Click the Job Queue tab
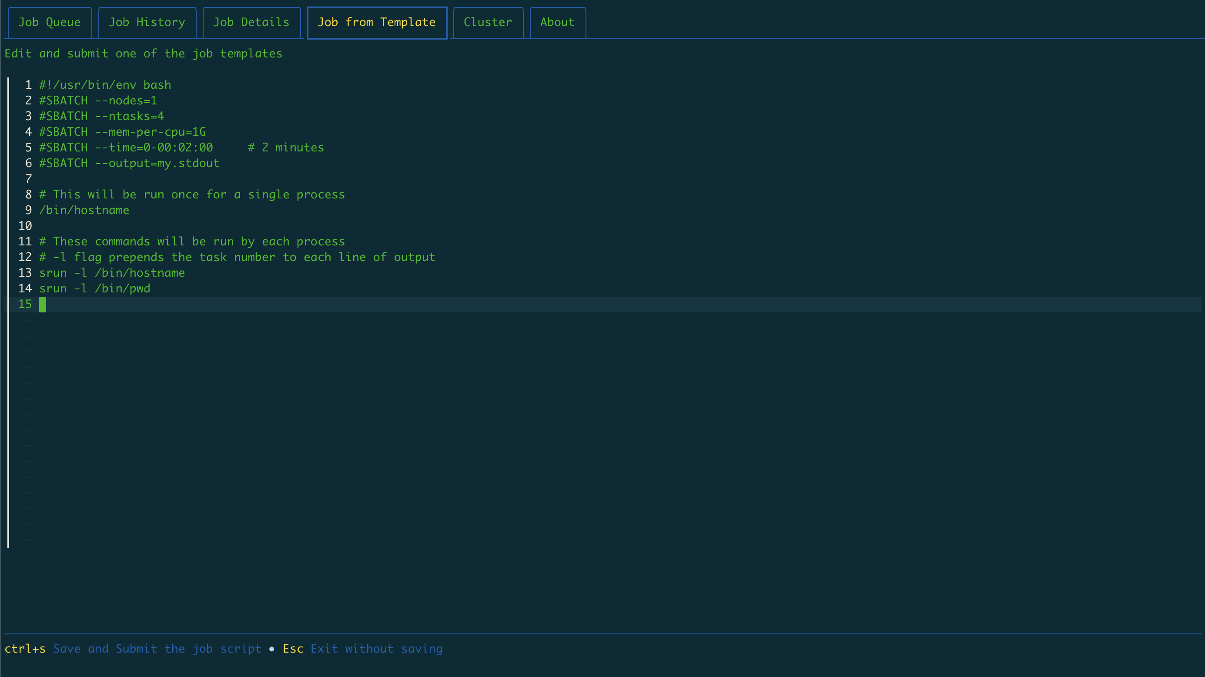This screenshot has width=1205, height=677. point(49,22)
